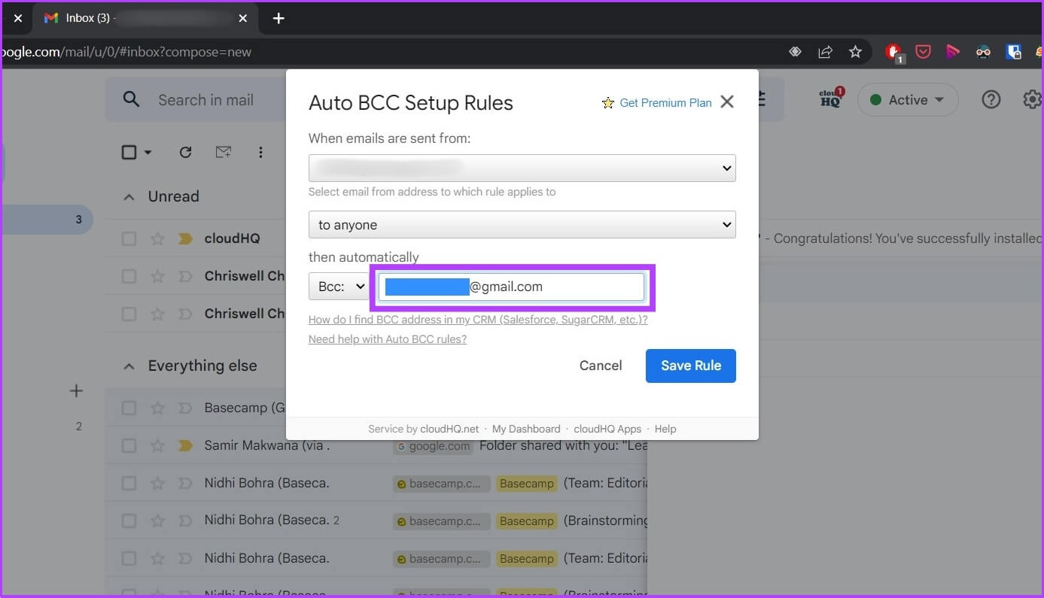Click the Search in mail field

point(205,100)
